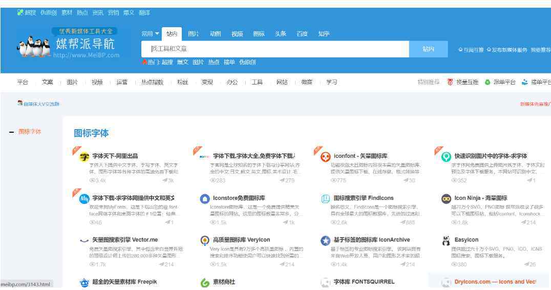
Task: Click the 资讯 link in top bar
Action: [98, 13]
